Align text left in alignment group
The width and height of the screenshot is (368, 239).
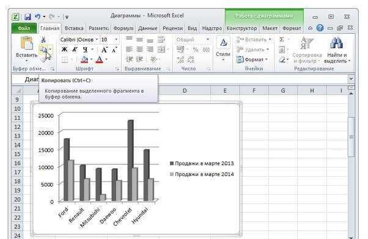pos(129,50)
